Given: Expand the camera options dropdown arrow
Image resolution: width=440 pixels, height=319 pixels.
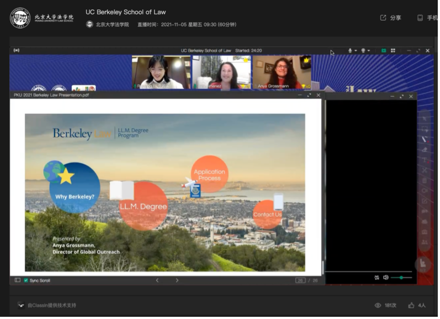Looking at the screenshot, I should pyautogui.click(x=369, y=51).
